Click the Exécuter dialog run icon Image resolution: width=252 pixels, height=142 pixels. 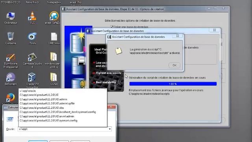pos(10,119)
